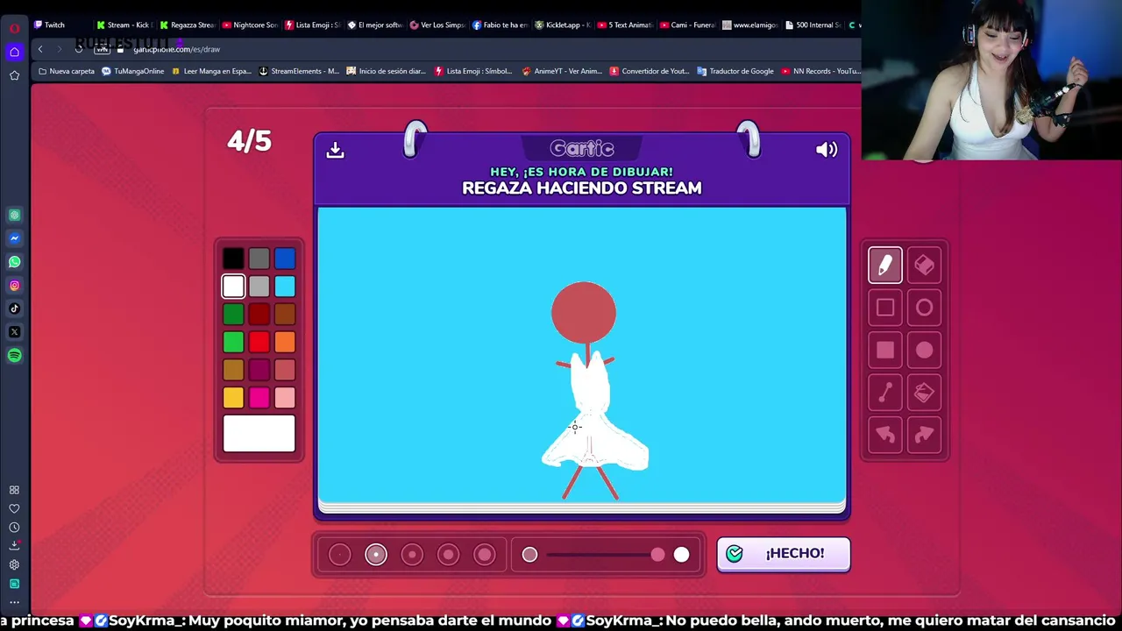Open the Traductor de Google bookmark
Screen dimensions: 1122x631
[x=735, y=71]
